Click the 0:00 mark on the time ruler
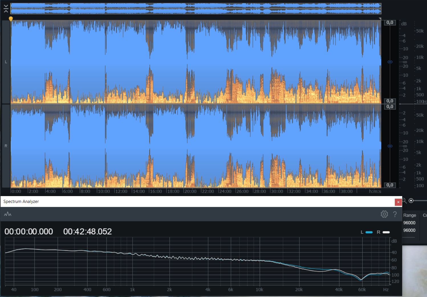 tap(16, 191)
